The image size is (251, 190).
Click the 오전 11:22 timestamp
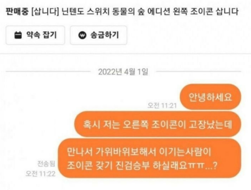pos(41,174)
